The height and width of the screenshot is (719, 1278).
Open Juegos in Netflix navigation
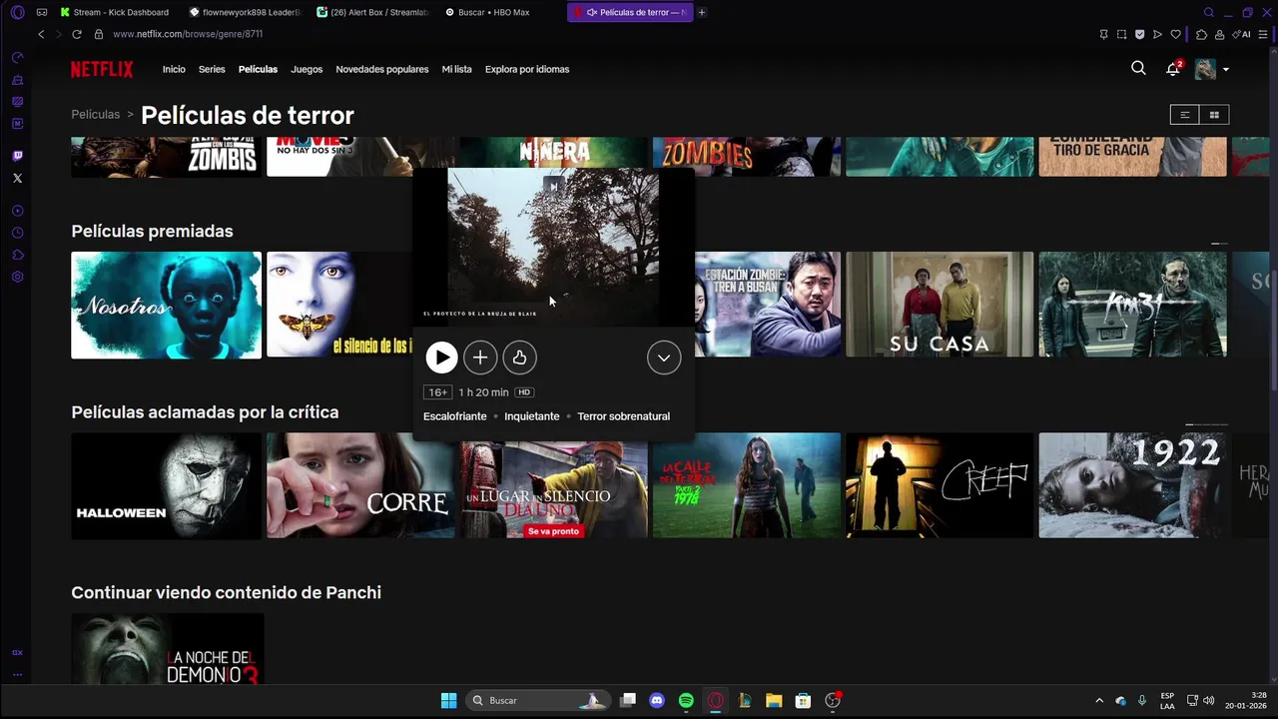point(307,69)
